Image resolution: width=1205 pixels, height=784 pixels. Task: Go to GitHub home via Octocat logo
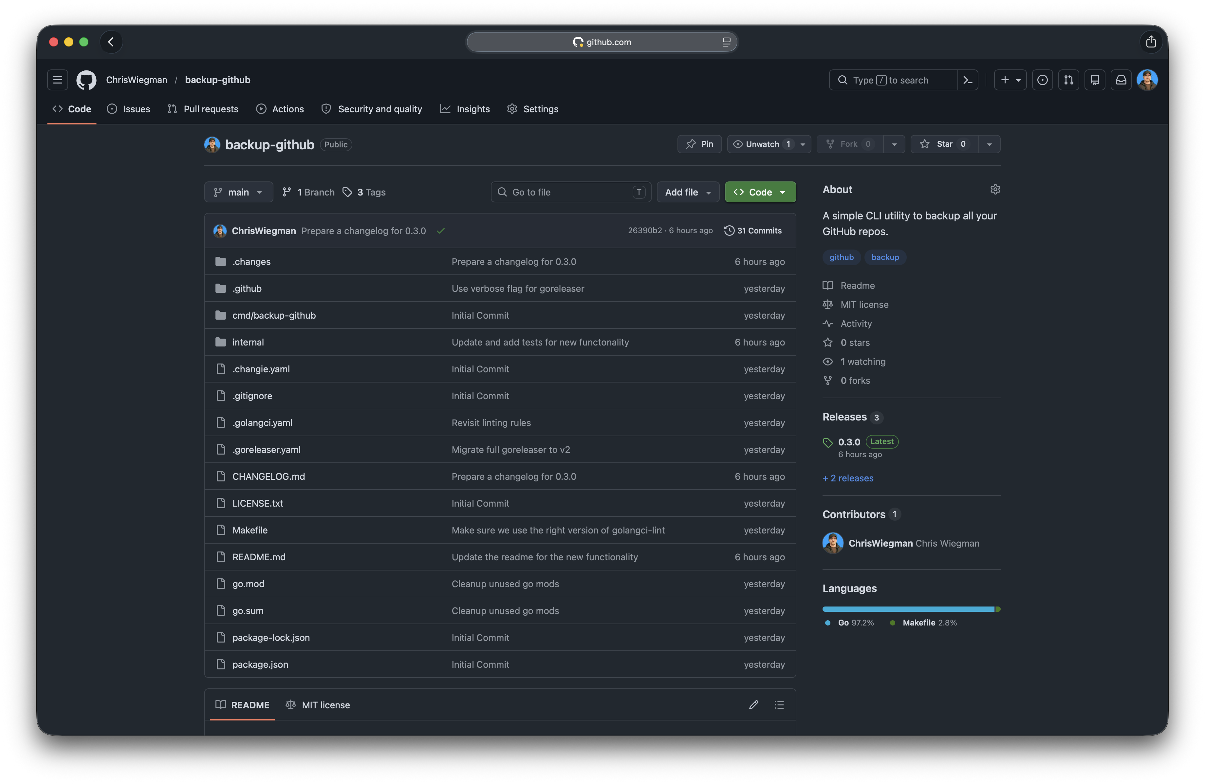(x=86, y=80)
